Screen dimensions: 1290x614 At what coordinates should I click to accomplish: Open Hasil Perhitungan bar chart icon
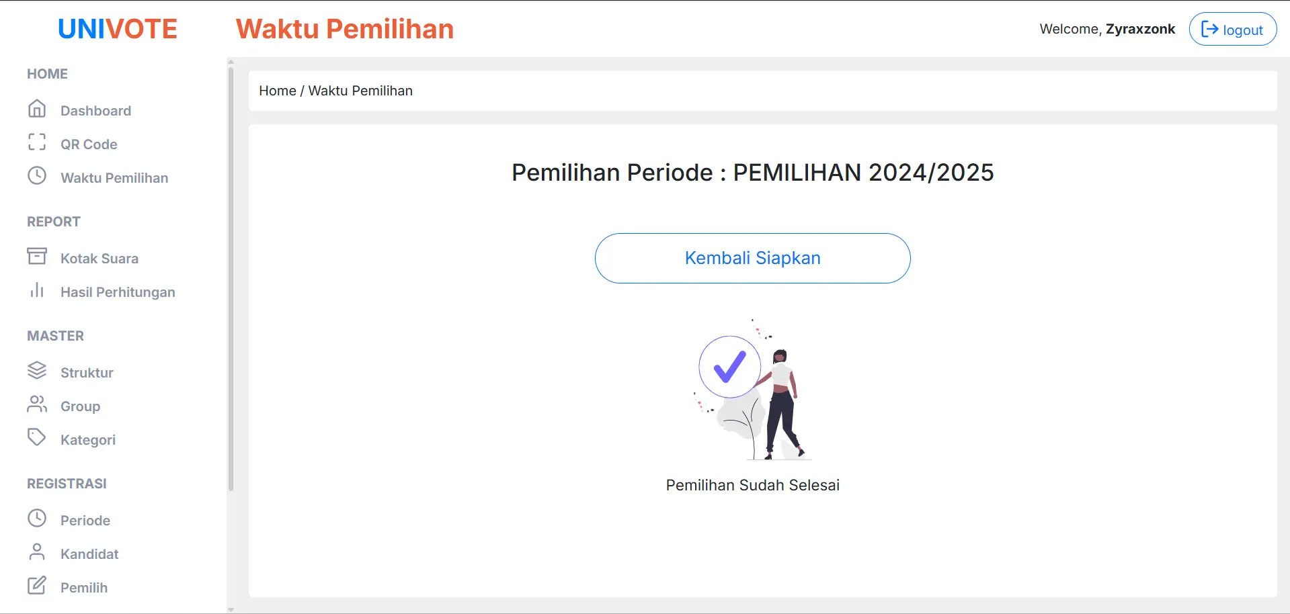(x=37, y=291)
